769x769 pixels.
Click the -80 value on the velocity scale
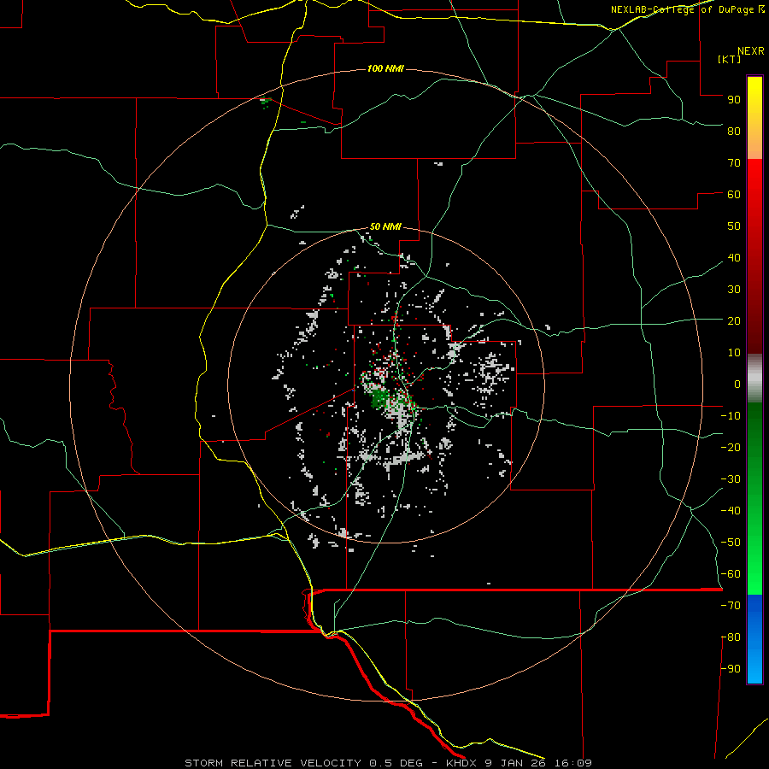pos(731,637)
